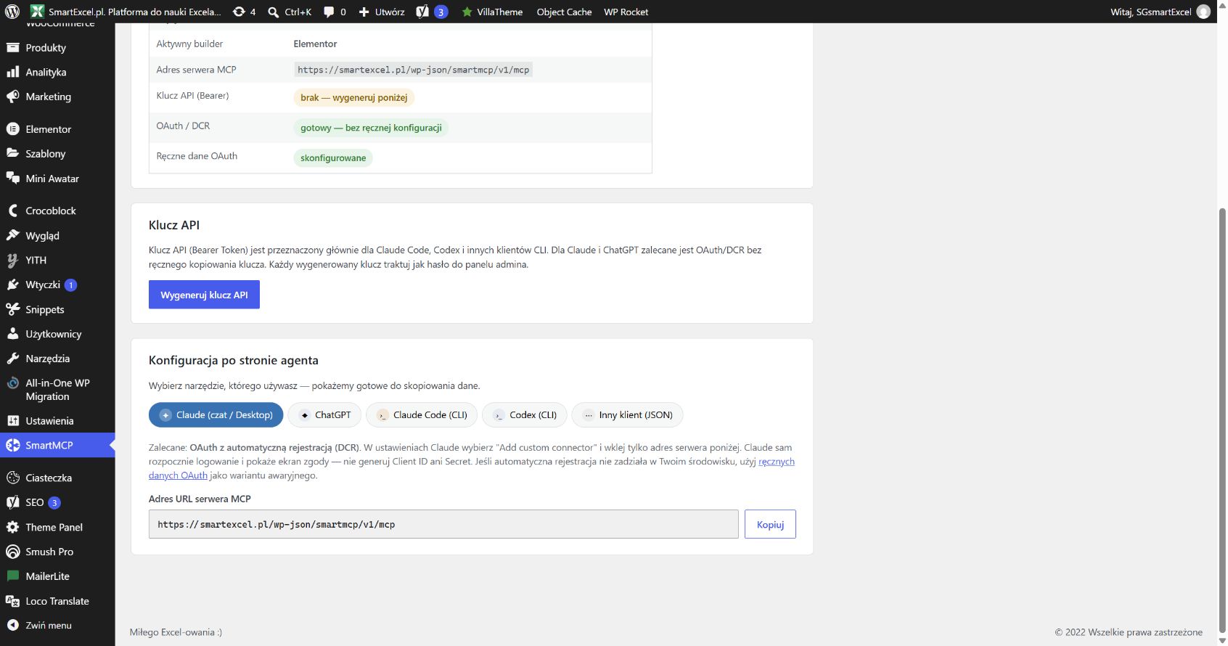1228x646 pixels.
Task: Click the Klucz API section heading
Action: [174, 225]
